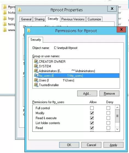Image resolution: width=129 pixels, height=153 pixels.
Task: Click the Apply button
Action: coord(113,145)
